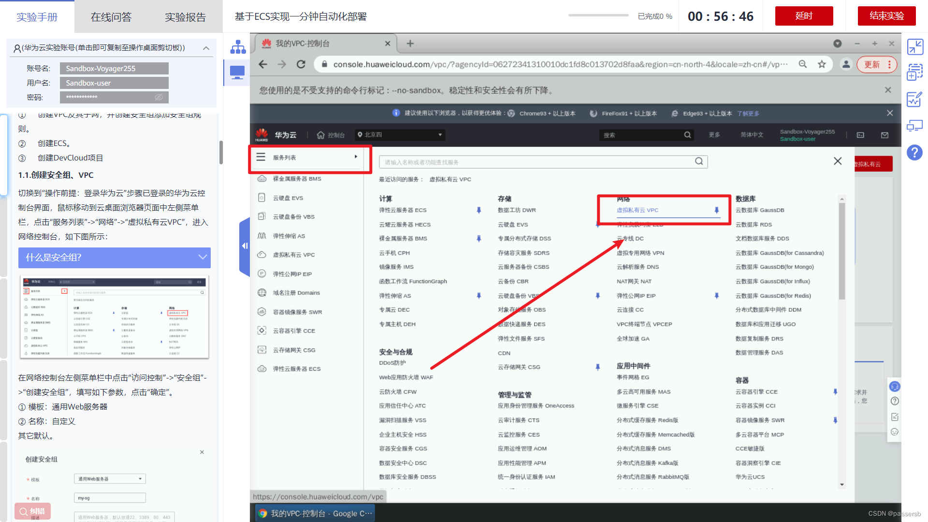
Task: Collapse the manual panel with blue handle
Action: [x=245, y=246]
